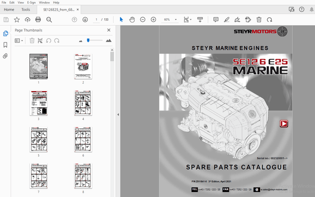
Task: Open the Attachments paperclip panel icon
Action: tap(6, 56)
